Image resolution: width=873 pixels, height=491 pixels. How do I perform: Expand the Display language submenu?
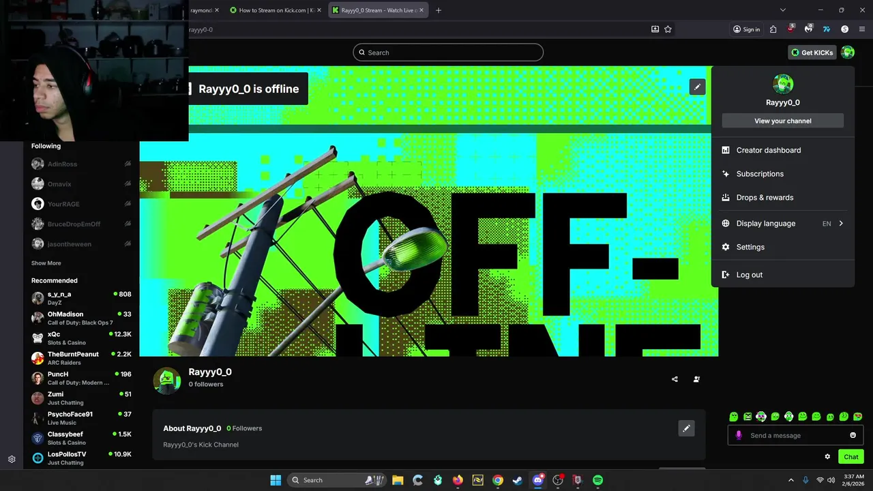pyautogui.click(x=782, y=223)
